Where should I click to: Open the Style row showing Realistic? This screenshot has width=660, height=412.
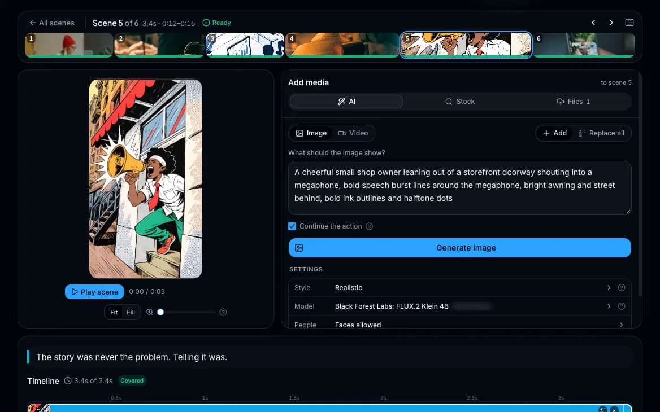[459, 288]
